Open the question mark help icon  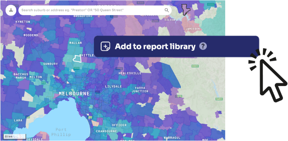tap(203, 46)
